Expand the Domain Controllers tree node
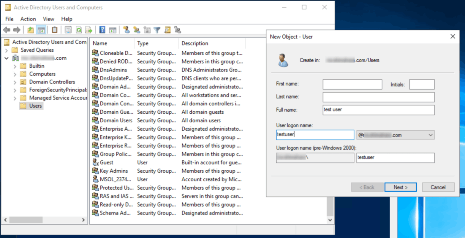The width and height of the screenshot is (465, 238). click(15, 82)
